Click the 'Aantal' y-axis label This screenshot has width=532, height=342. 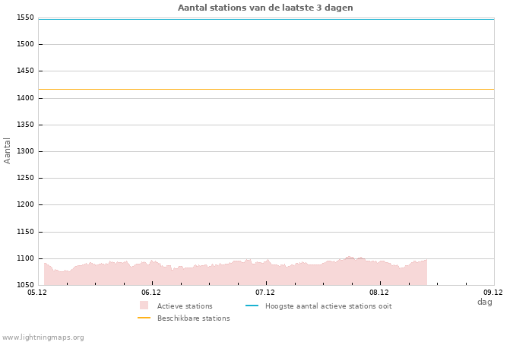(x=8, y=150)
